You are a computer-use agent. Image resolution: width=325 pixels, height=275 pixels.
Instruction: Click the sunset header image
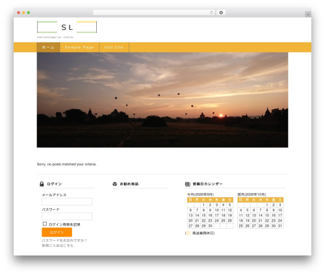tap(162, 100)
